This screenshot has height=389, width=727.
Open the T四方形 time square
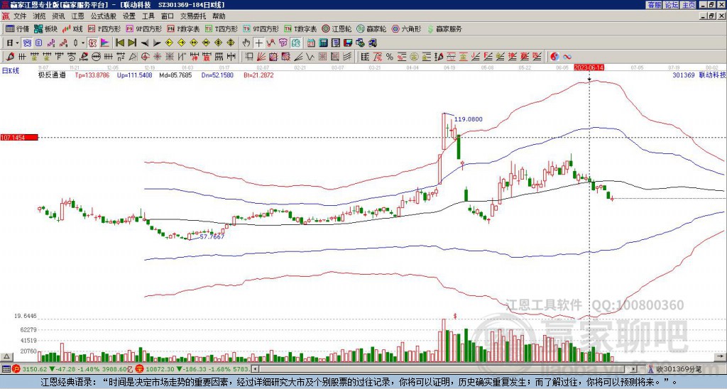pyautogui.click(x=222, y=28)
